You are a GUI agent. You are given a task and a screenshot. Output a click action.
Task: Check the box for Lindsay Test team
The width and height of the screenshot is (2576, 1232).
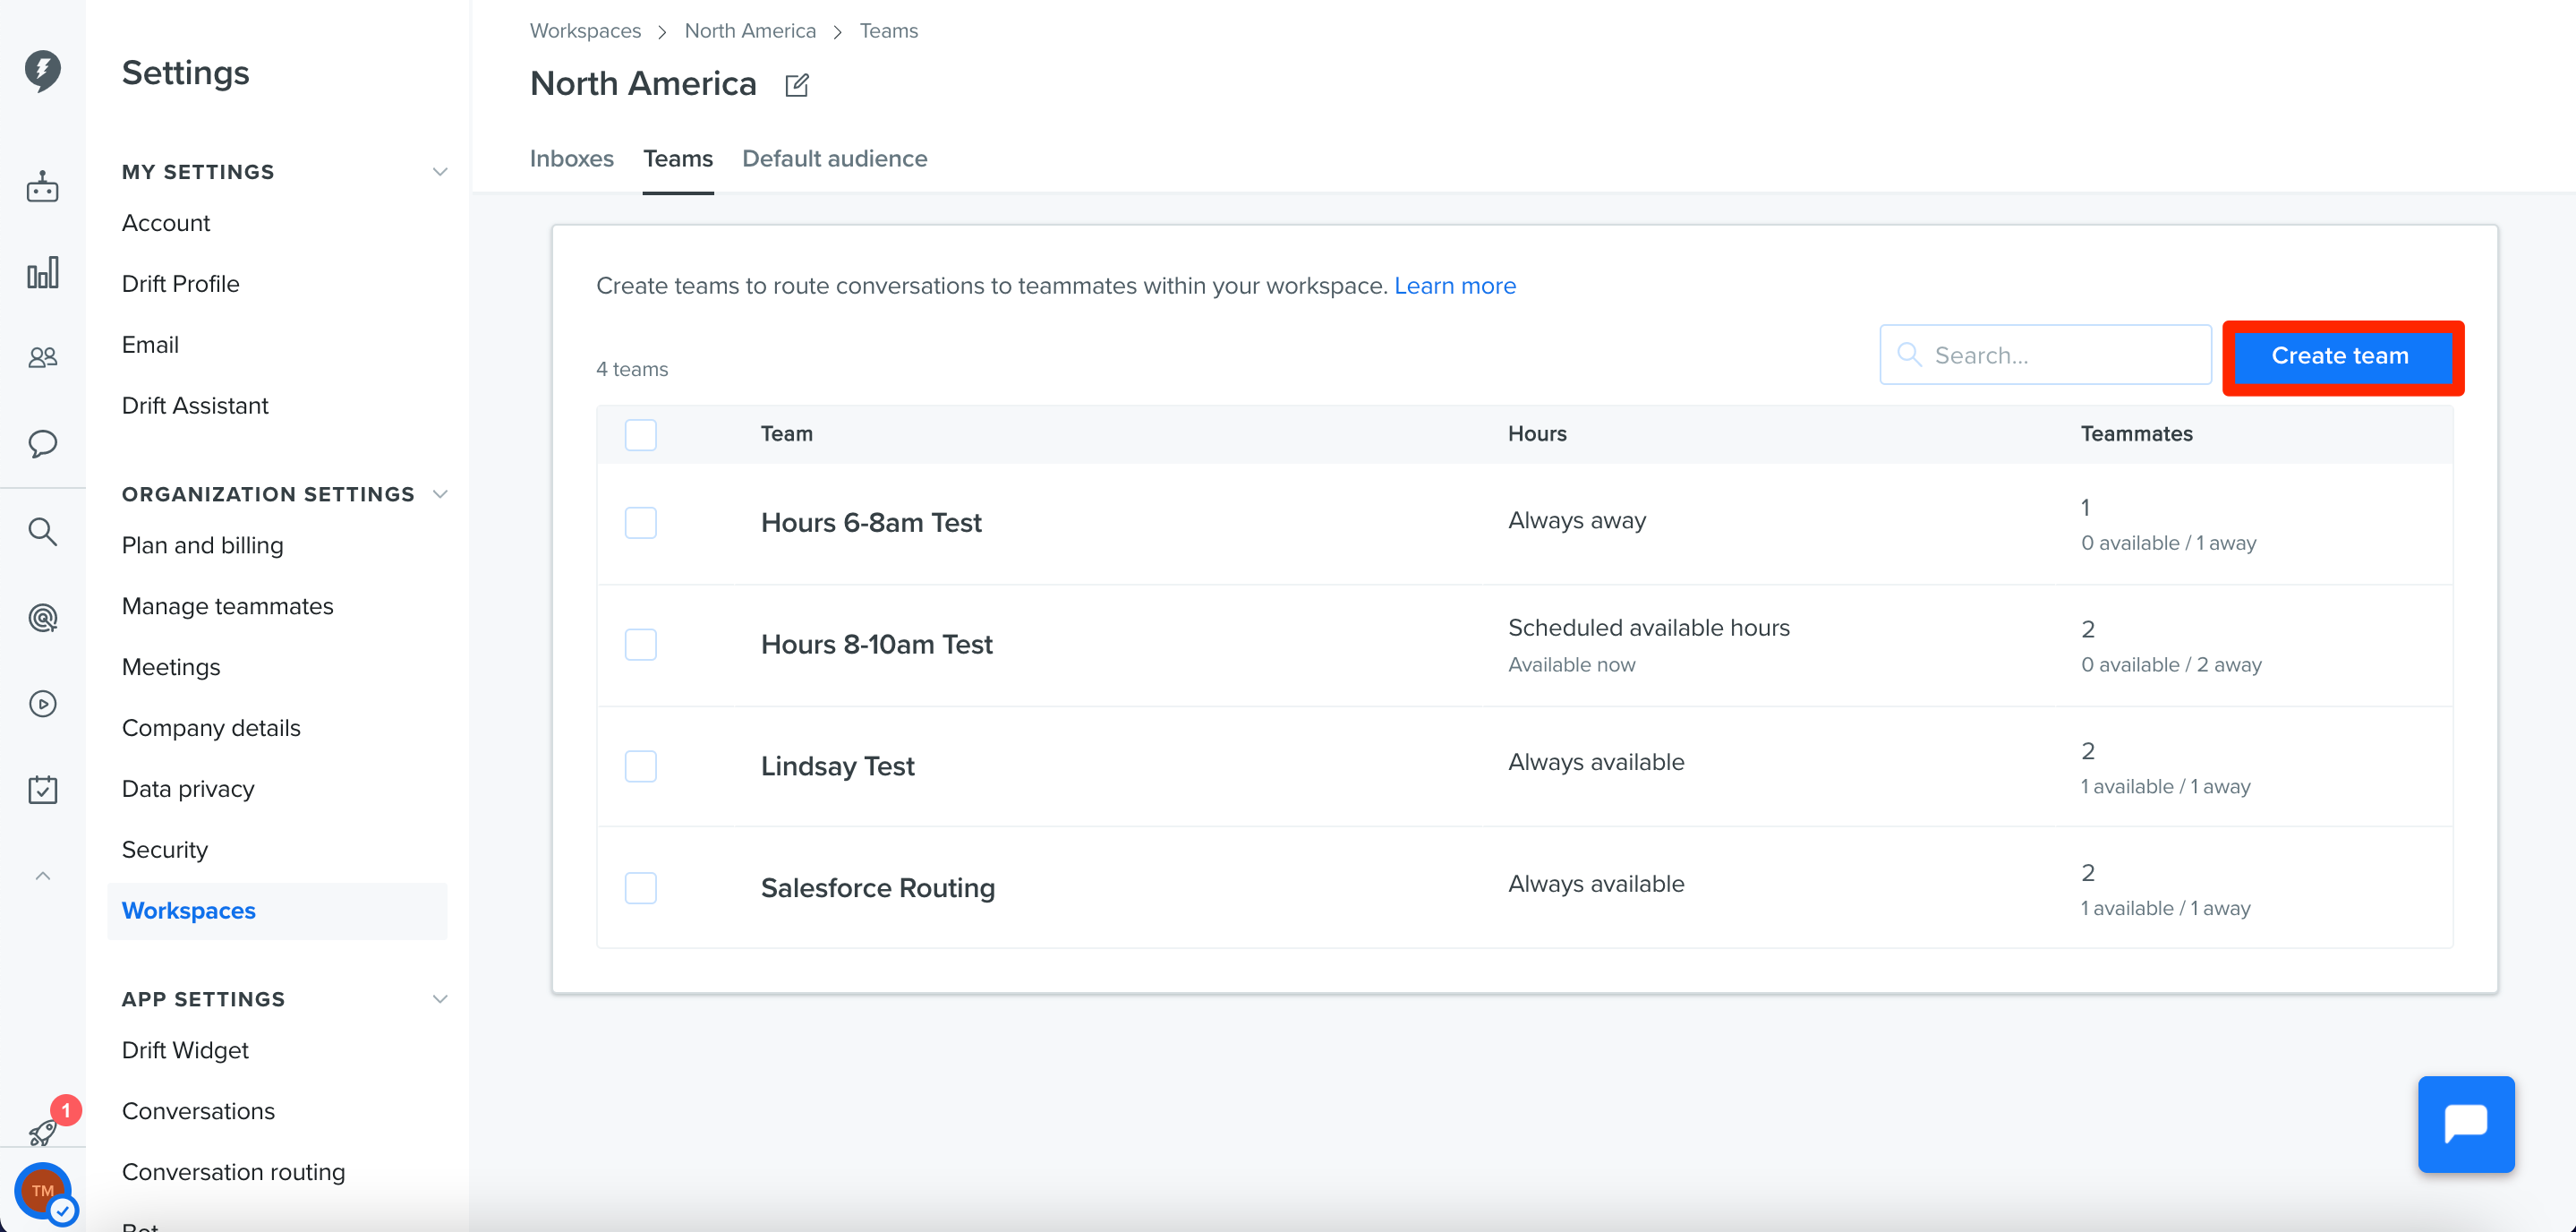click(x=641, y=766)
